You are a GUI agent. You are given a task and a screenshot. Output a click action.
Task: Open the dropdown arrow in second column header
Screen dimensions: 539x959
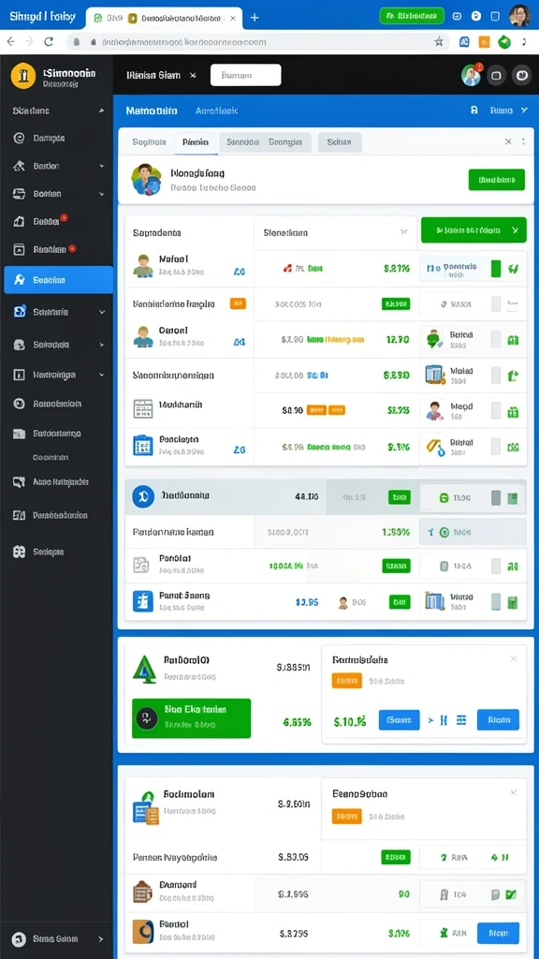pos(403,232)
